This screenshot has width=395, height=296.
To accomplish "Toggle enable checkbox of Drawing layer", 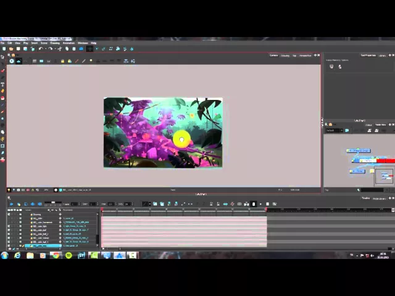I will point(9,215).
